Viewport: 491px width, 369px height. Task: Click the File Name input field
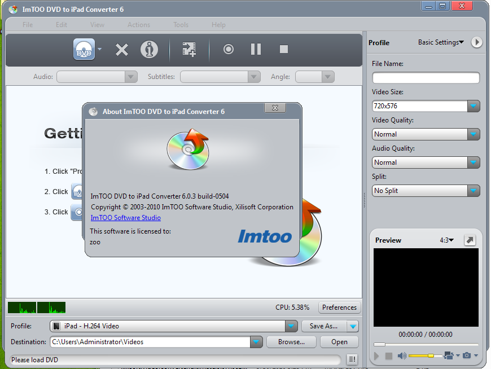point(426,78)
